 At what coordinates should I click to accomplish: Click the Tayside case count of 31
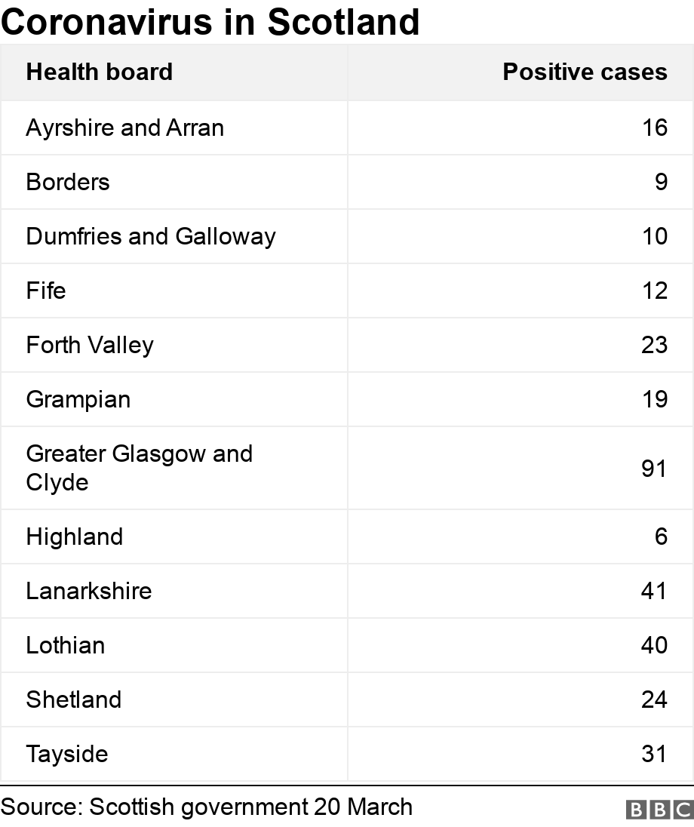(654, 754)
